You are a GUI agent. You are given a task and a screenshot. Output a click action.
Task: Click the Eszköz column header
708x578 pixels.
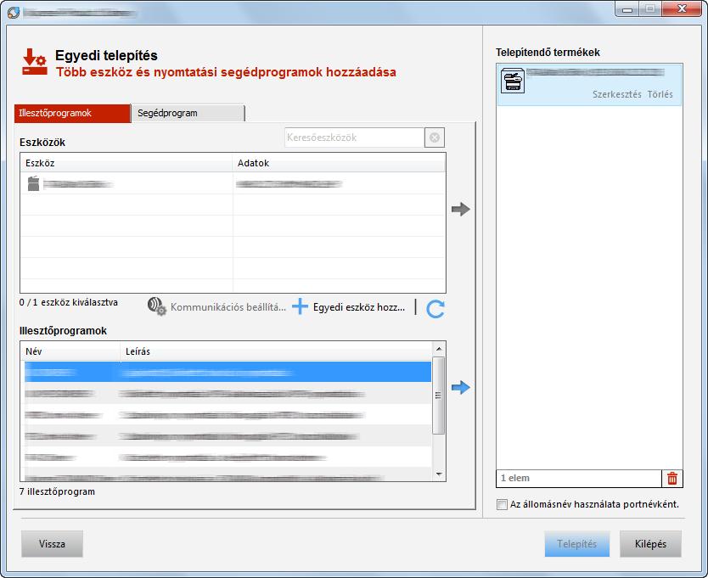point(126,163)
